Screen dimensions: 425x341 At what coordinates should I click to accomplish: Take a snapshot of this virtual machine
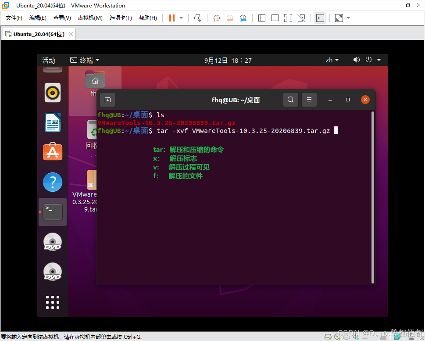(x=216, y=18)
